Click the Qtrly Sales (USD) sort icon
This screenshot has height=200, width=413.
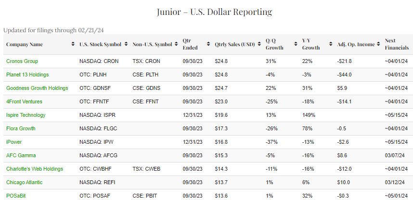259,45
